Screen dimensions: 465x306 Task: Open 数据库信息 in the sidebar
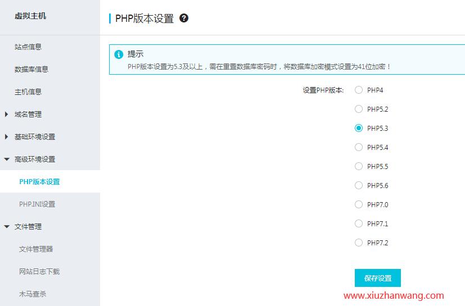click(x=31, y=70)
